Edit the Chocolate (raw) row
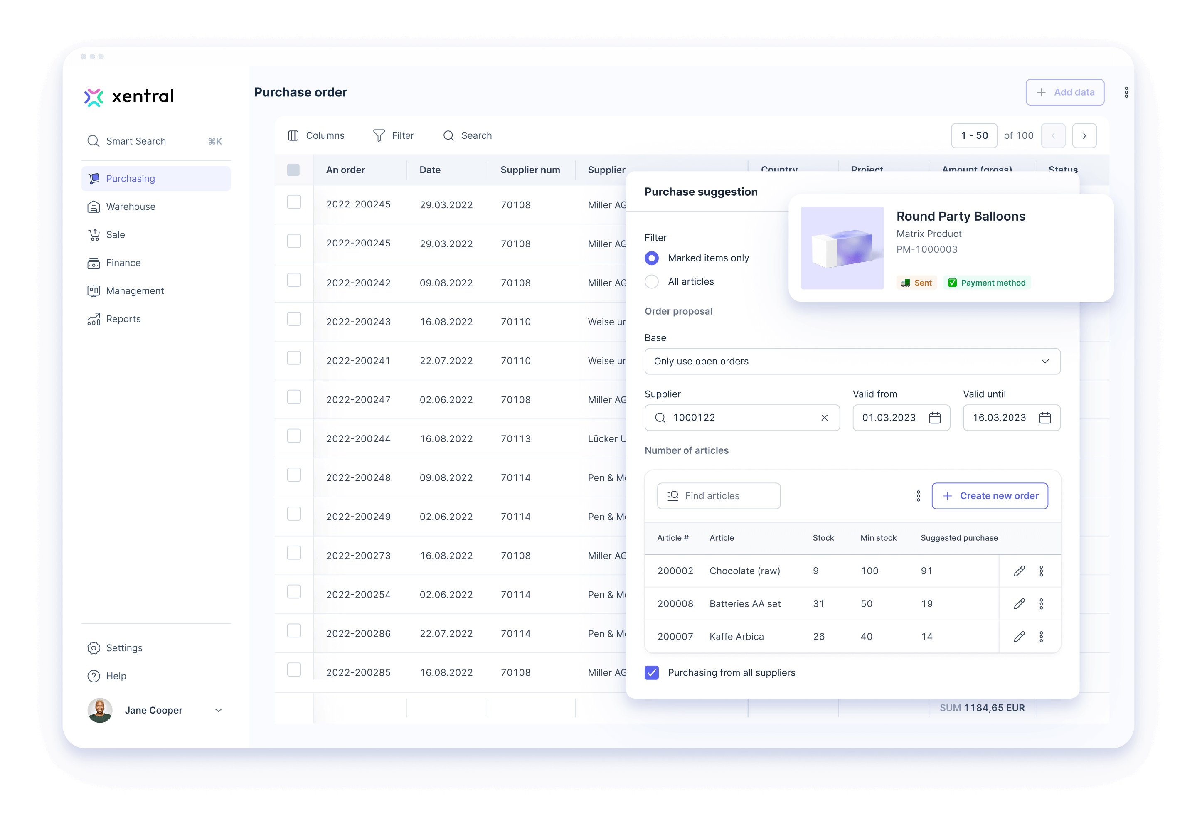The height and width of the screenshot is (827, 1197). (x=1019, y=571)
